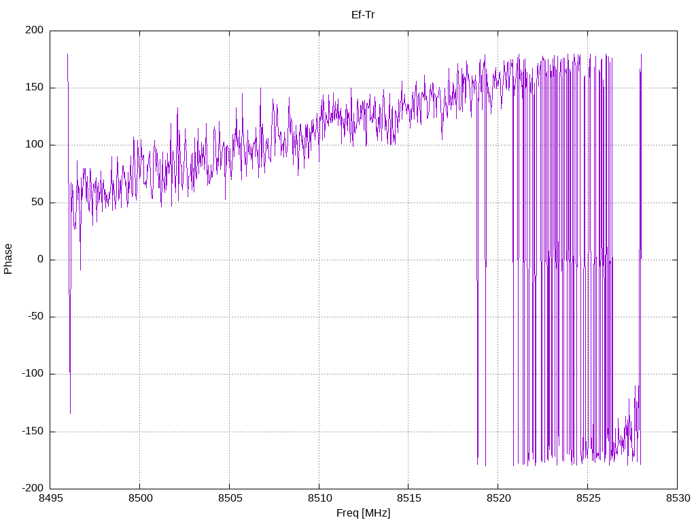Click x-axis tick label 8510
This screenshot has height=522, width=696.
click(x=319, y=498)
